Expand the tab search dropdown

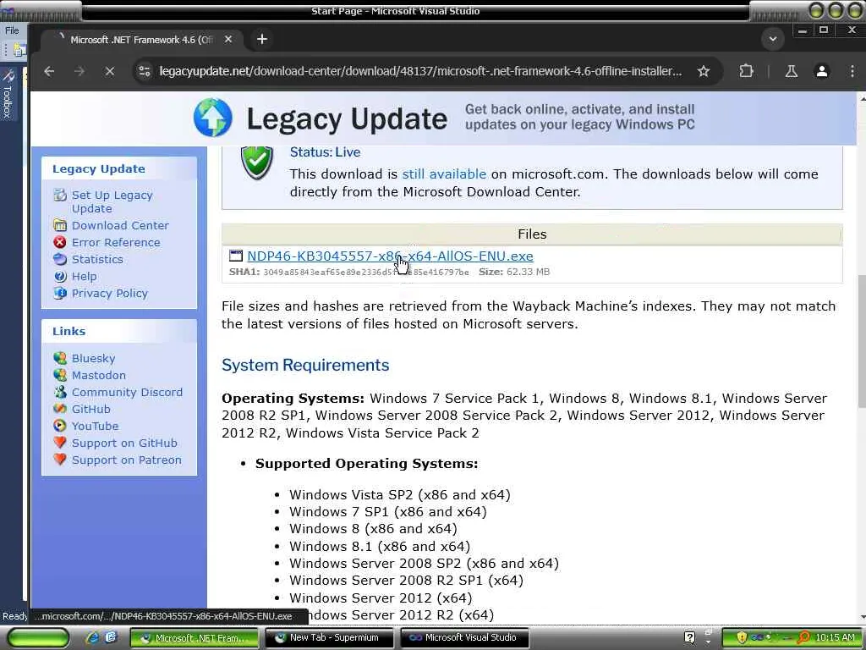point(773,39)
